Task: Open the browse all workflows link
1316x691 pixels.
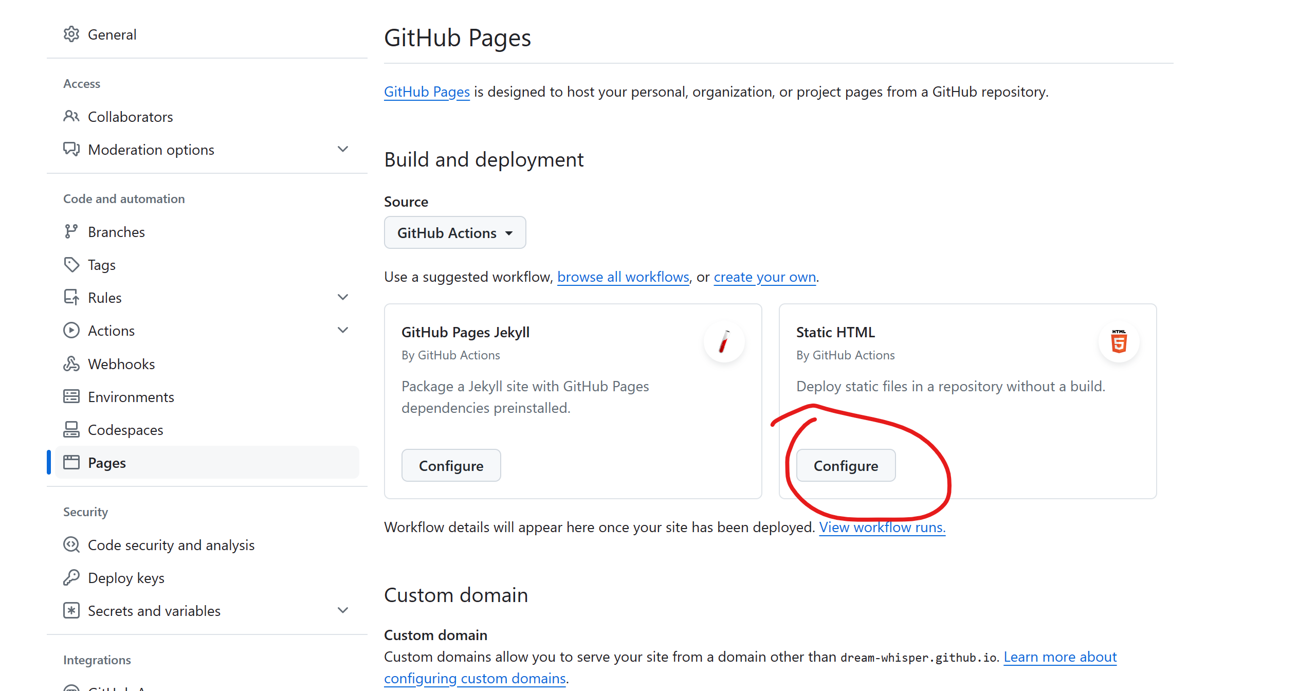Action: click(623, 277)
